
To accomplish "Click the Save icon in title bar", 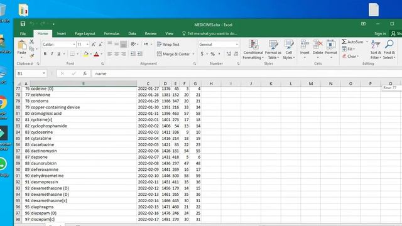I will (23, 24).
